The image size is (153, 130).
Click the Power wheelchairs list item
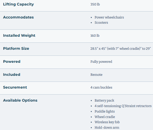[109, 17]
